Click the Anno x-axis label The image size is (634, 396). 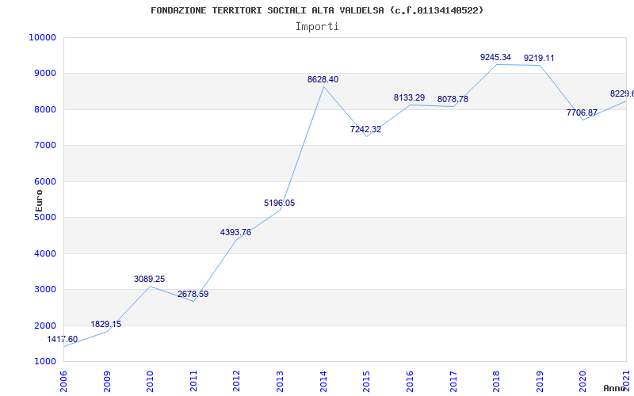pos(614,388)
